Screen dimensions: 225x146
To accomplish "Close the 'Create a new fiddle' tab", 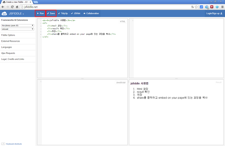I will [x=30, y=2].
